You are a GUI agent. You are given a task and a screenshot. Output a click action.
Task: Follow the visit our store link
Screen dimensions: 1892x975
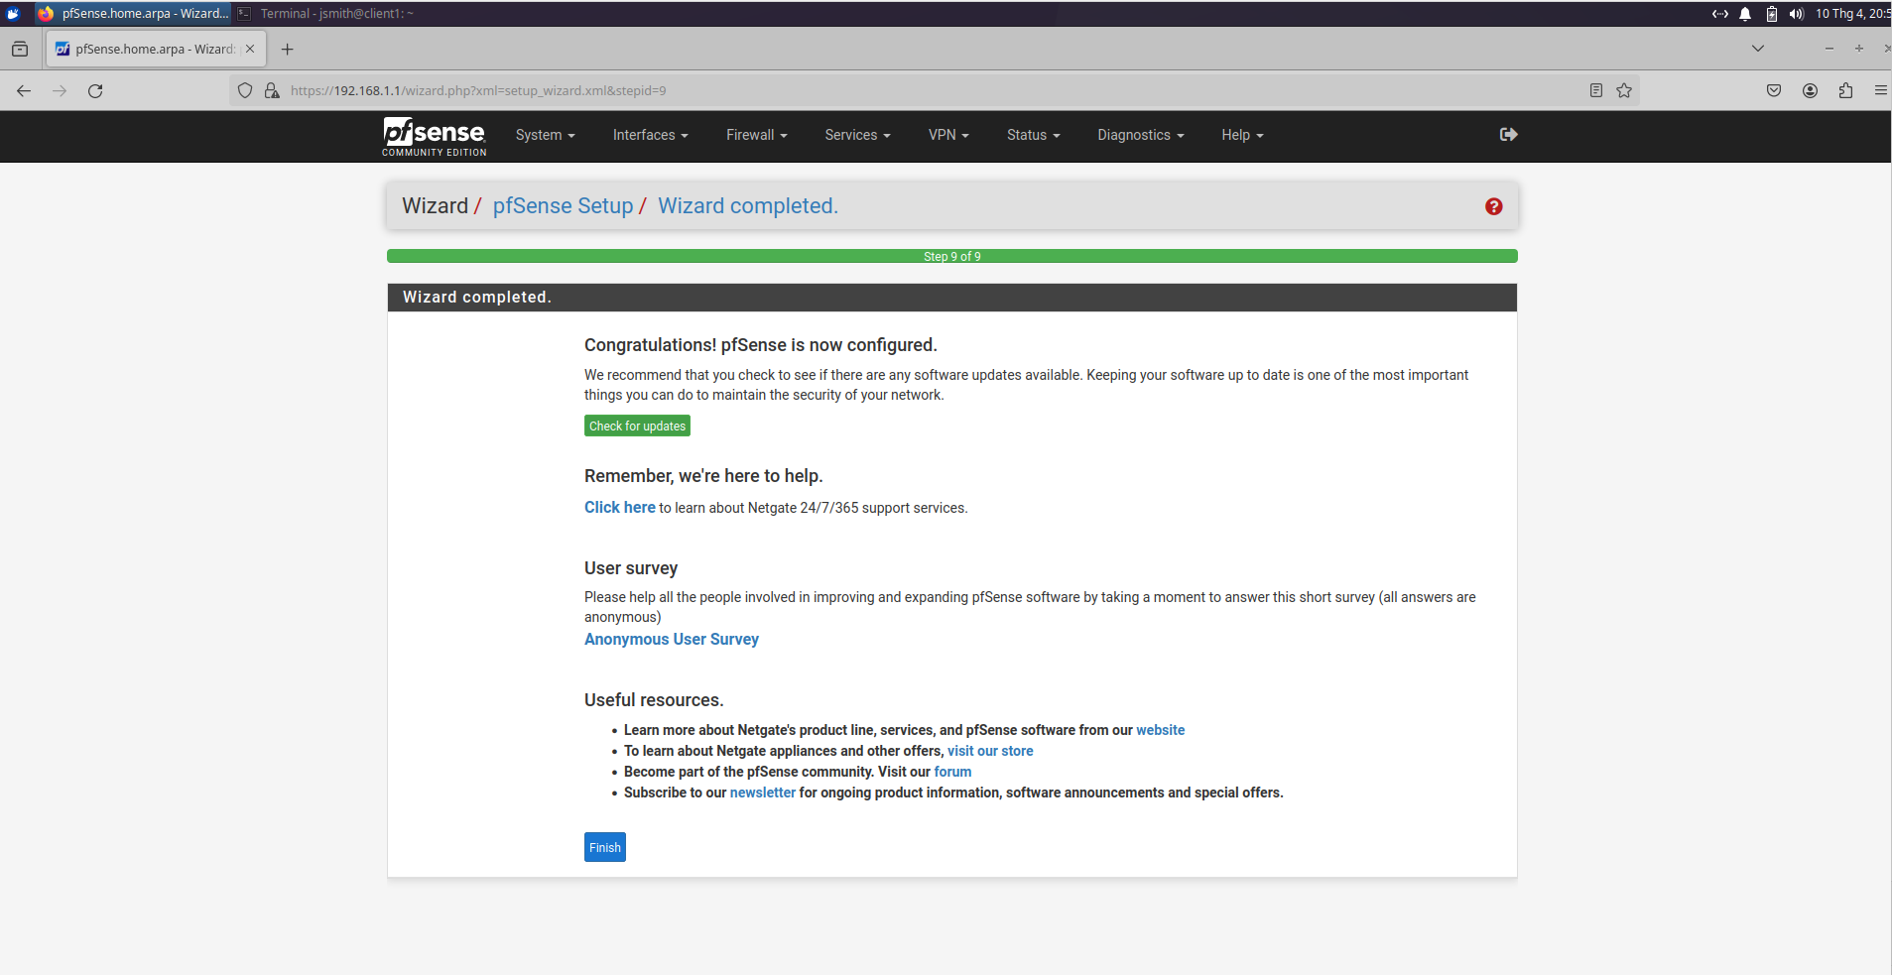[x=990, y=751]
